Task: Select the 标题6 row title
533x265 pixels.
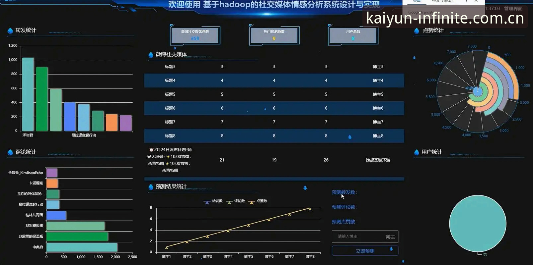Action: (170, 108)
